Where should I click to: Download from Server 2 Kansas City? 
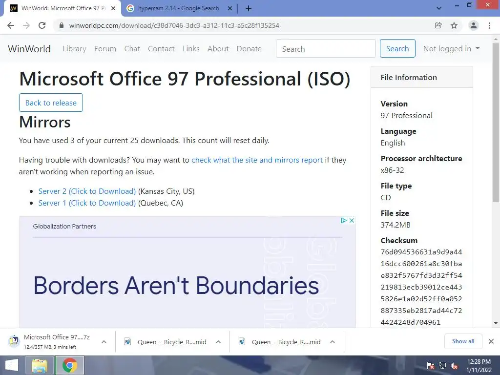coord(87,191)
